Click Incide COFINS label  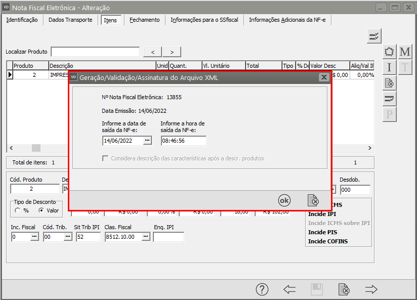coord(328,241)
